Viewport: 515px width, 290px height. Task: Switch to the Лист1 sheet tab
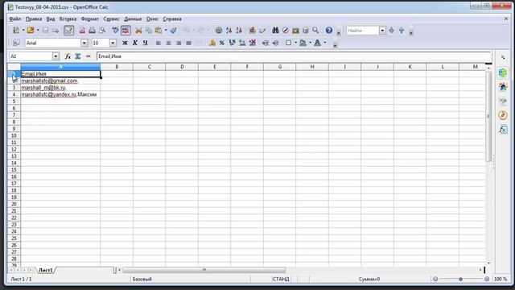[x=46, y=270]
